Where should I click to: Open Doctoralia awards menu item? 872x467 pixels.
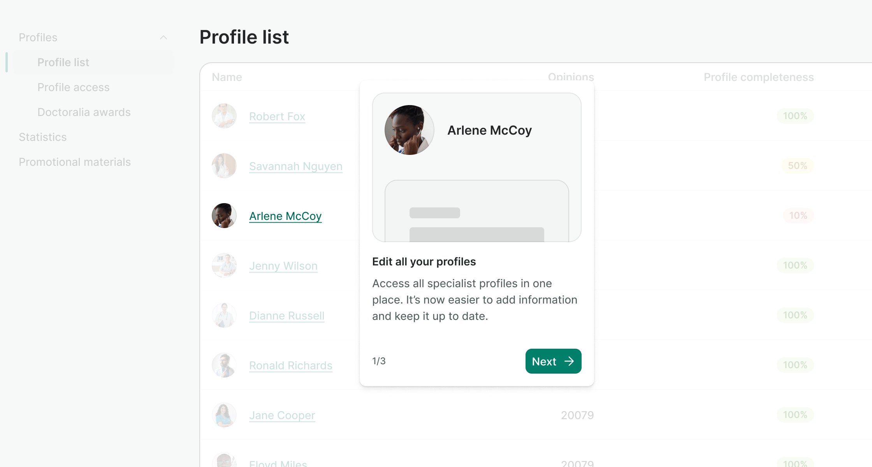pyautogui.click(x=84, y=112)
